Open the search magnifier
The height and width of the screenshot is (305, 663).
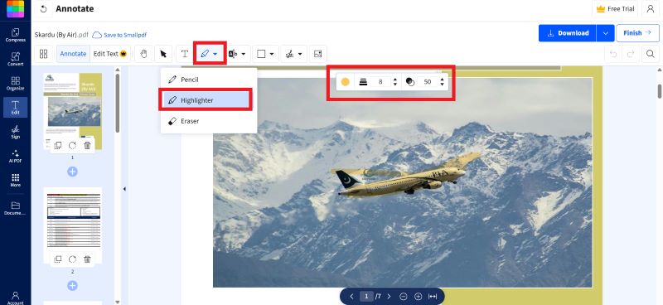coord(650,54)
